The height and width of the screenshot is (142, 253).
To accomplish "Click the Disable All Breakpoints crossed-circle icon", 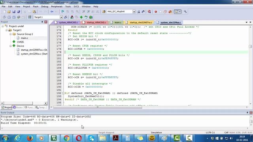I will (x=165, y=11).
